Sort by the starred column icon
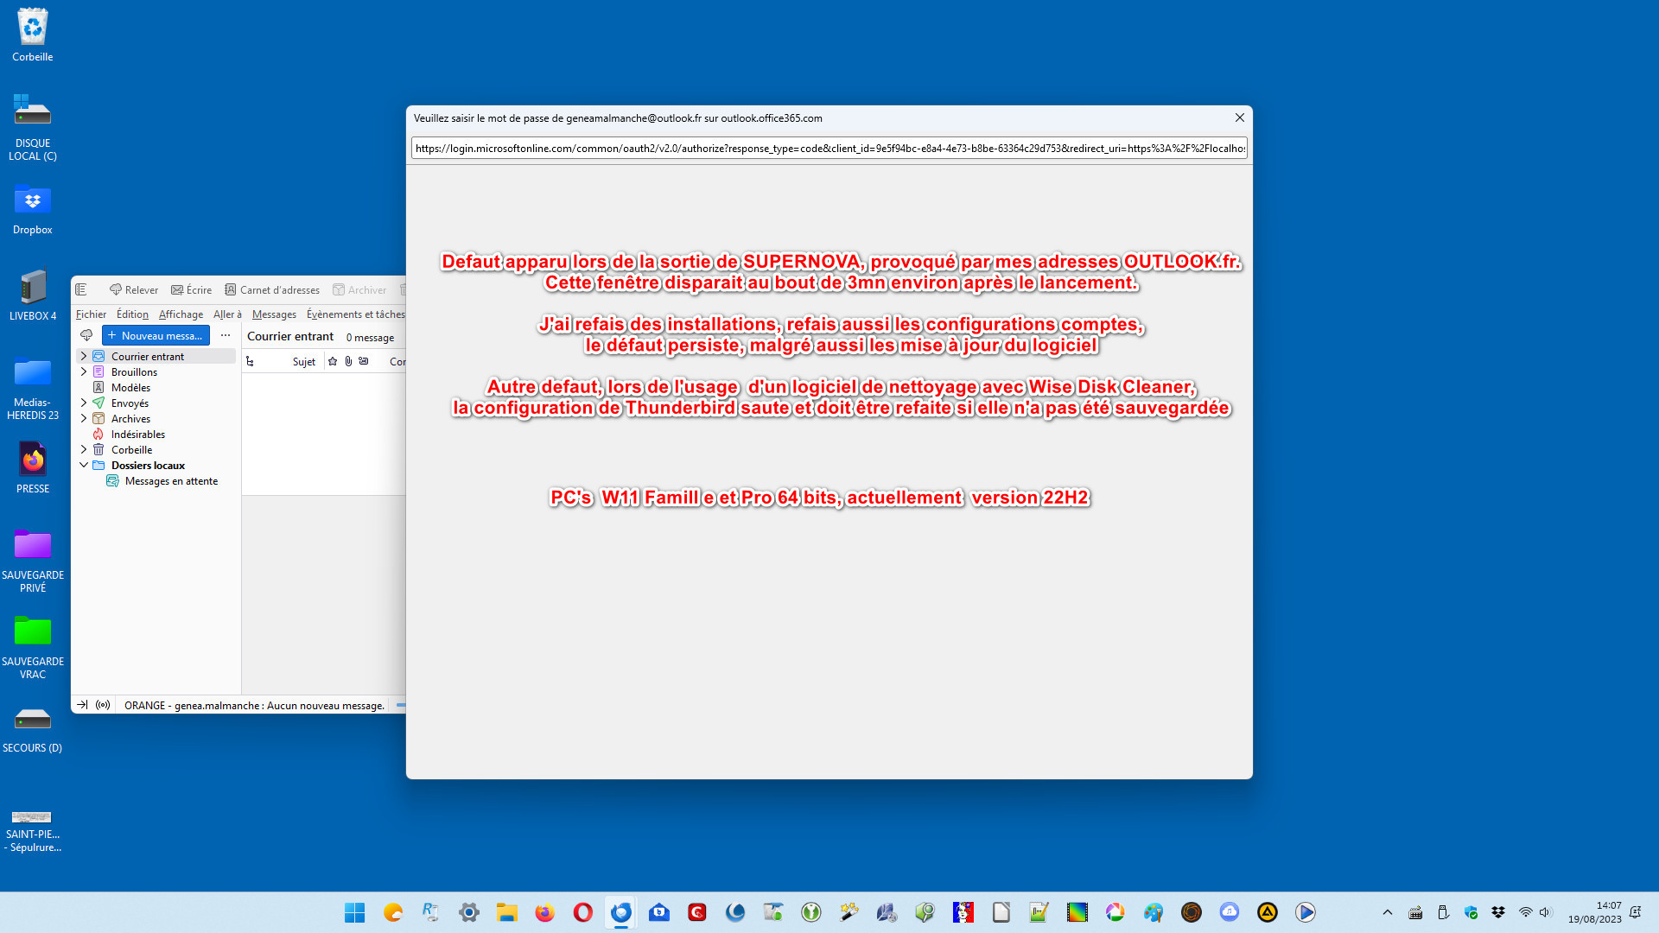The height and width of the screenshot is (933, 1659). click(x=333, y=362)
